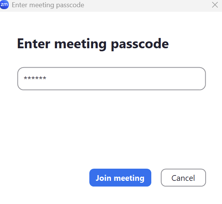Image resolution: width=222 pixels, height=204 pixels.
Task: Click the masked passcode asterisks
Action: coord(35,78)
